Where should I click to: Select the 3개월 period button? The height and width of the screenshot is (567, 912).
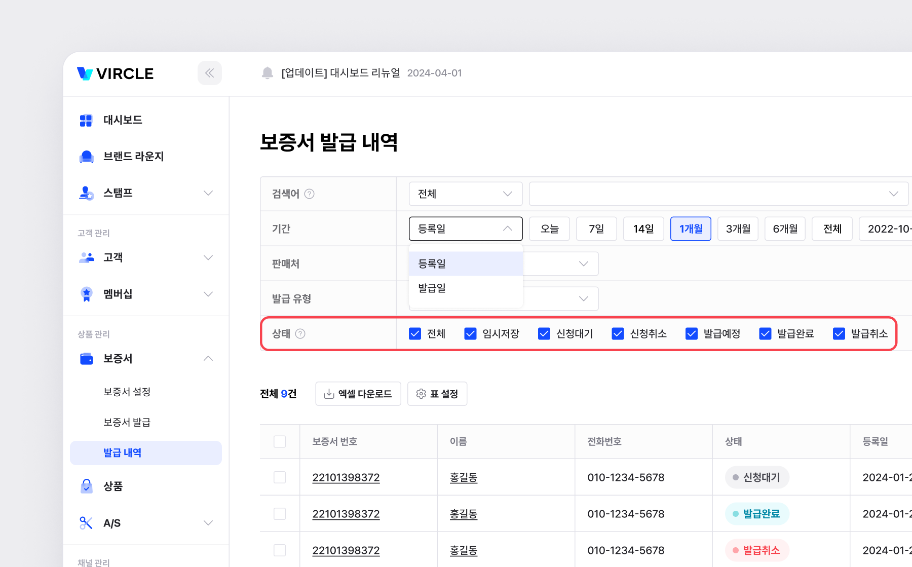738,229
